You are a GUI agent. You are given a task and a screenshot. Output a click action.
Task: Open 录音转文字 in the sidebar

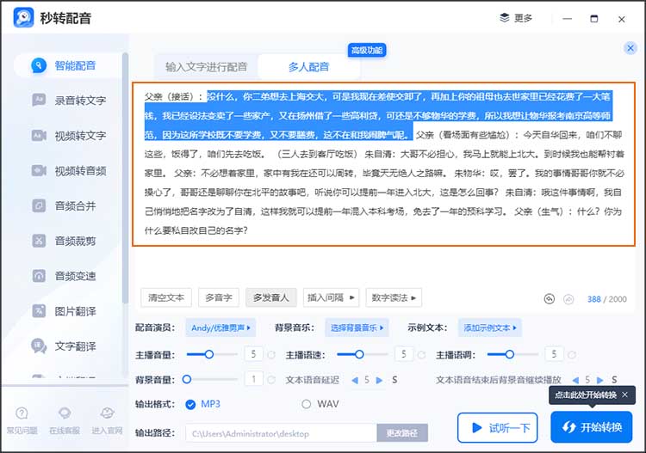[79, 101]
